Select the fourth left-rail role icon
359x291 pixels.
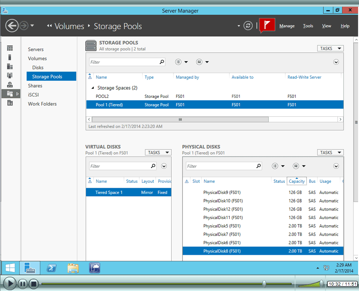(10, 76)
